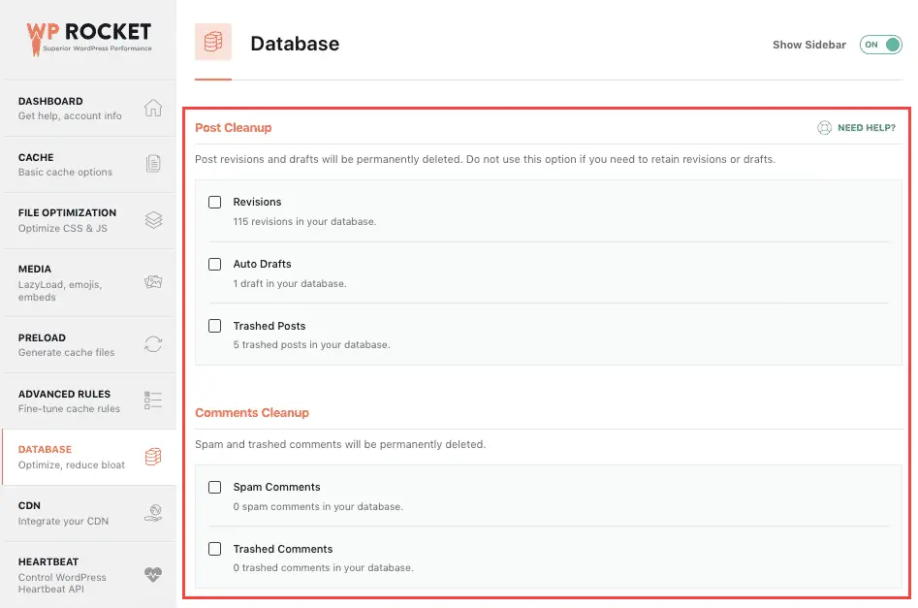Screen dimensions: 918x608
Task: Click the CDN globe hand icon
Action: [153, 513]
